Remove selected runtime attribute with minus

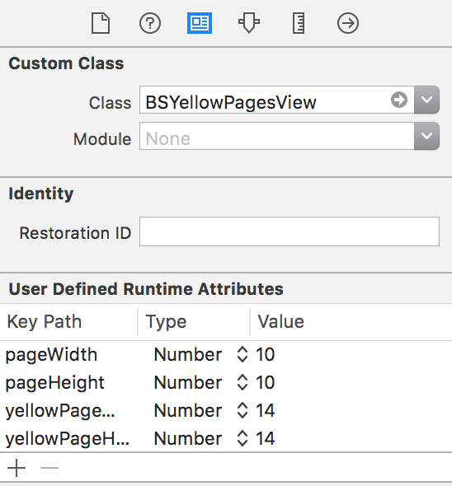coord(49,468)
